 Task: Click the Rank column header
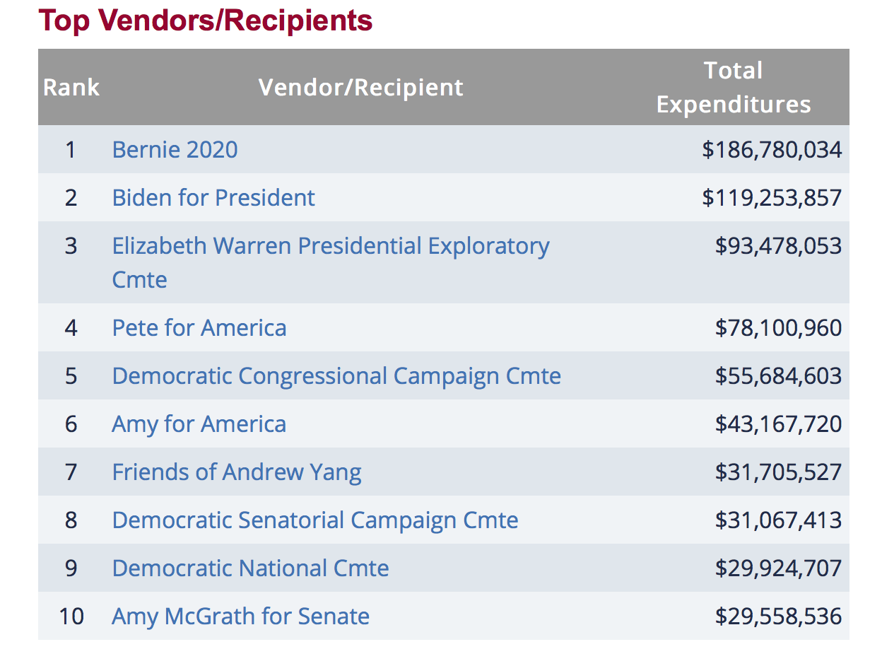click(71, 88)
